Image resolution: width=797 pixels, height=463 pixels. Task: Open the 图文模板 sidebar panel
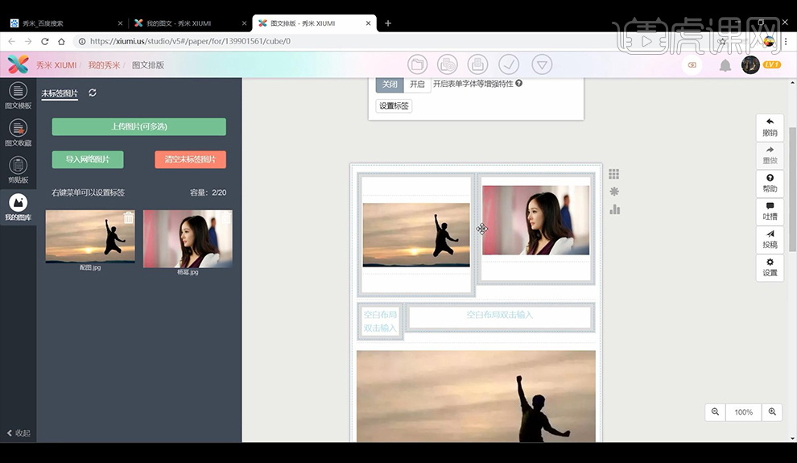point(18,96)
